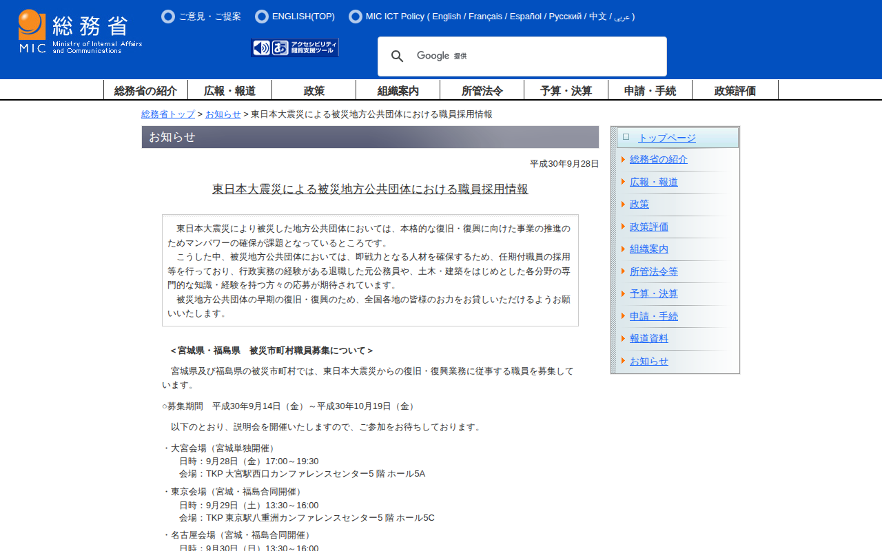
Task: Click the 申請・手続 sidebar link
Action: coord(653,316)
